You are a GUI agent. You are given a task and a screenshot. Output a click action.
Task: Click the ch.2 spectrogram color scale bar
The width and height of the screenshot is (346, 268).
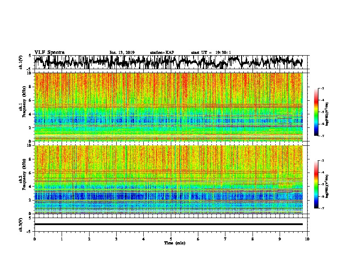(316, 184)
